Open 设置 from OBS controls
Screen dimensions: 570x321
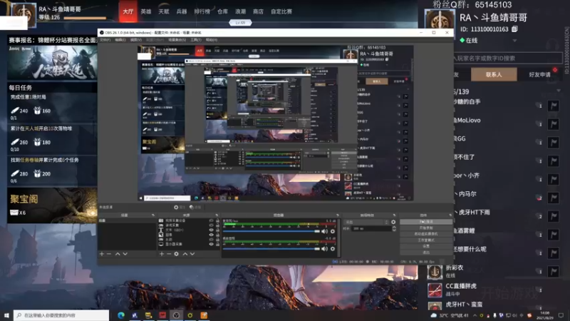click(x=426, y=246)
